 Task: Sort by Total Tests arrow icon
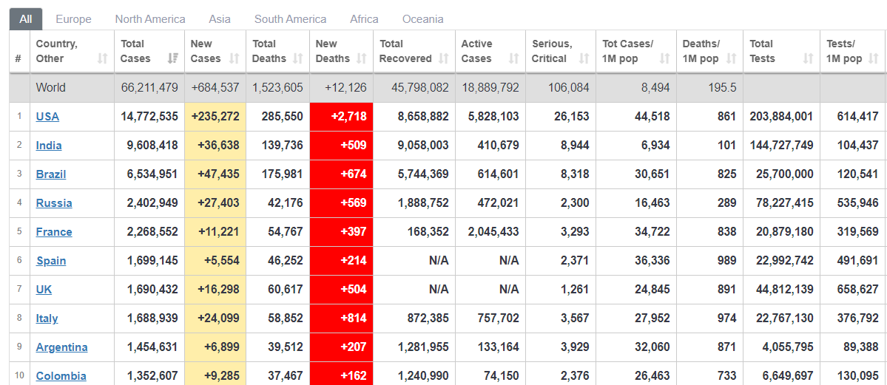coord(809,58)
